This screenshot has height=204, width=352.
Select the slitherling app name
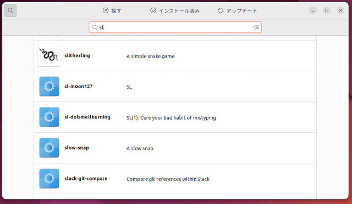[x=77, y=55]
